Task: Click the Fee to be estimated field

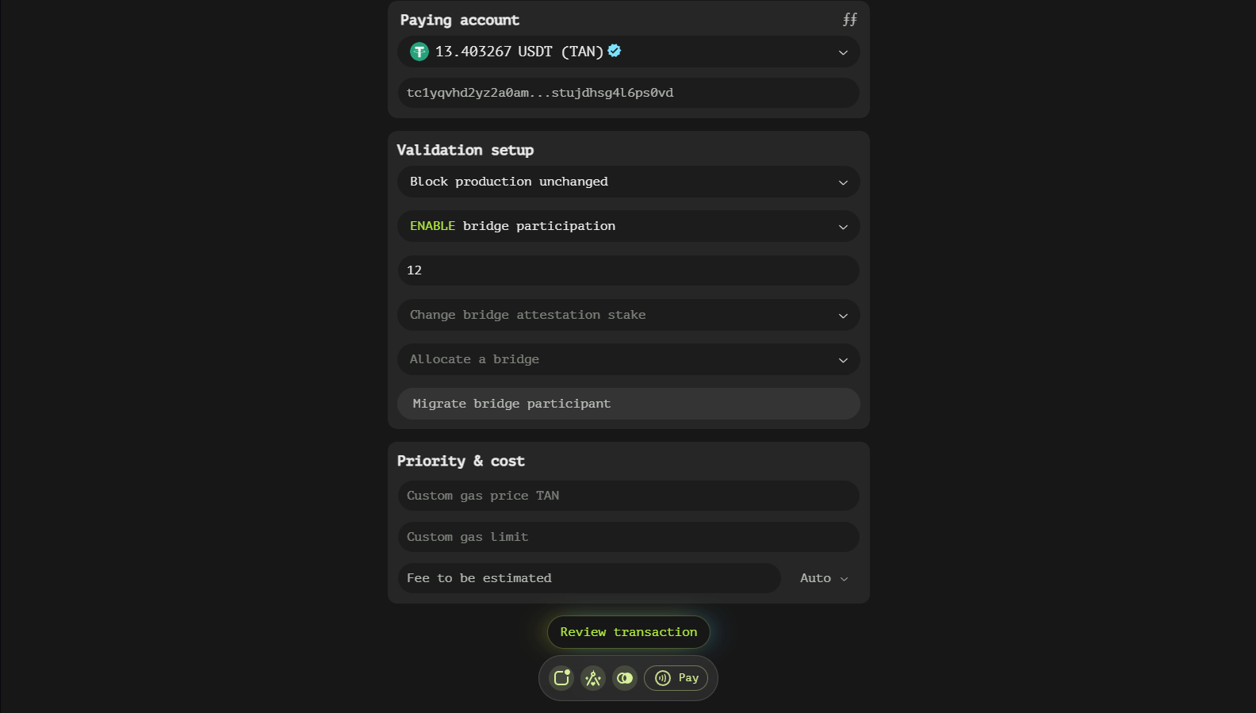Action: pos(588,578)
